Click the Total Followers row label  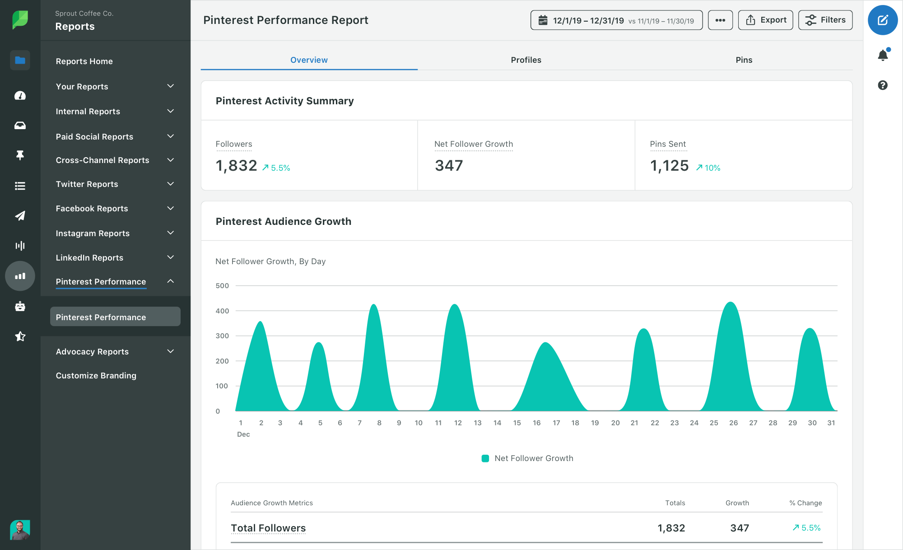pyautogui.click(x=268, y=528)
